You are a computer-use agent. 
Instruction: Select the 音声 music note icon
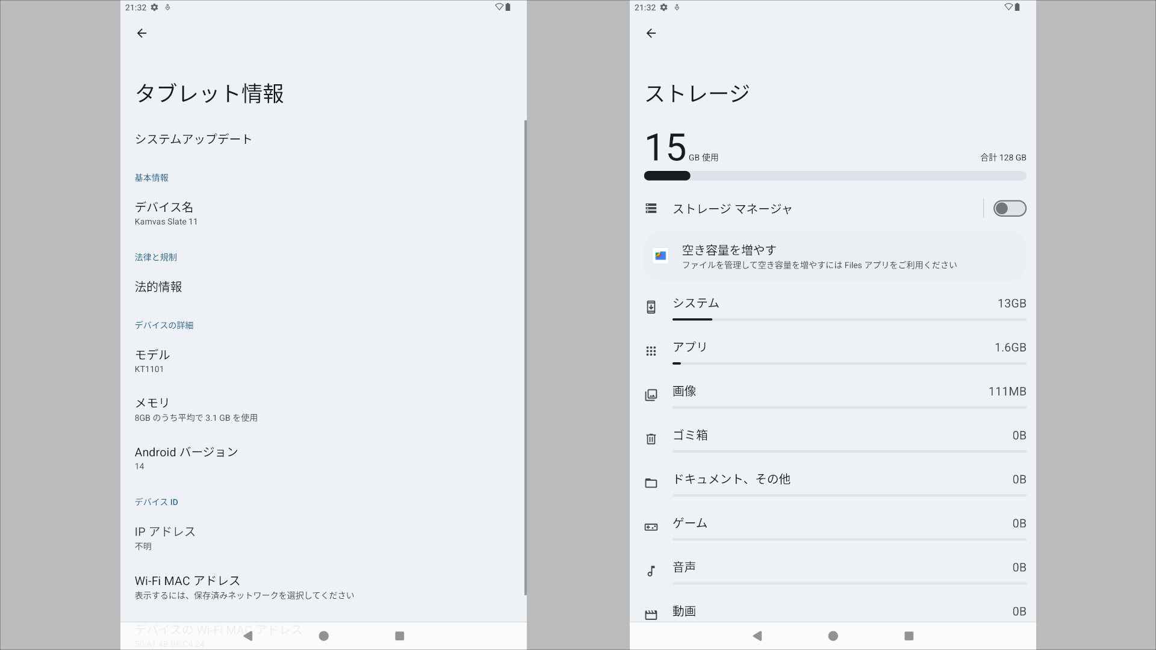tap(651, 571)
